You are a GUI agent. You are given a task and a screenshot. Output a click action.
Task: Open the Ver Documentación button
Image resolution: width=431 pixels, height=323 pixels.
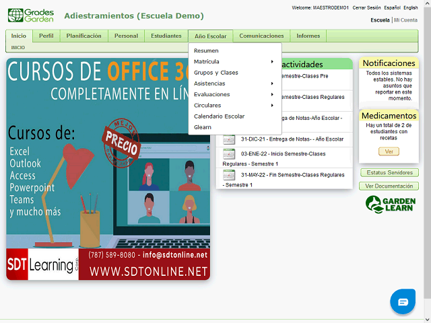tap(389, 186)
